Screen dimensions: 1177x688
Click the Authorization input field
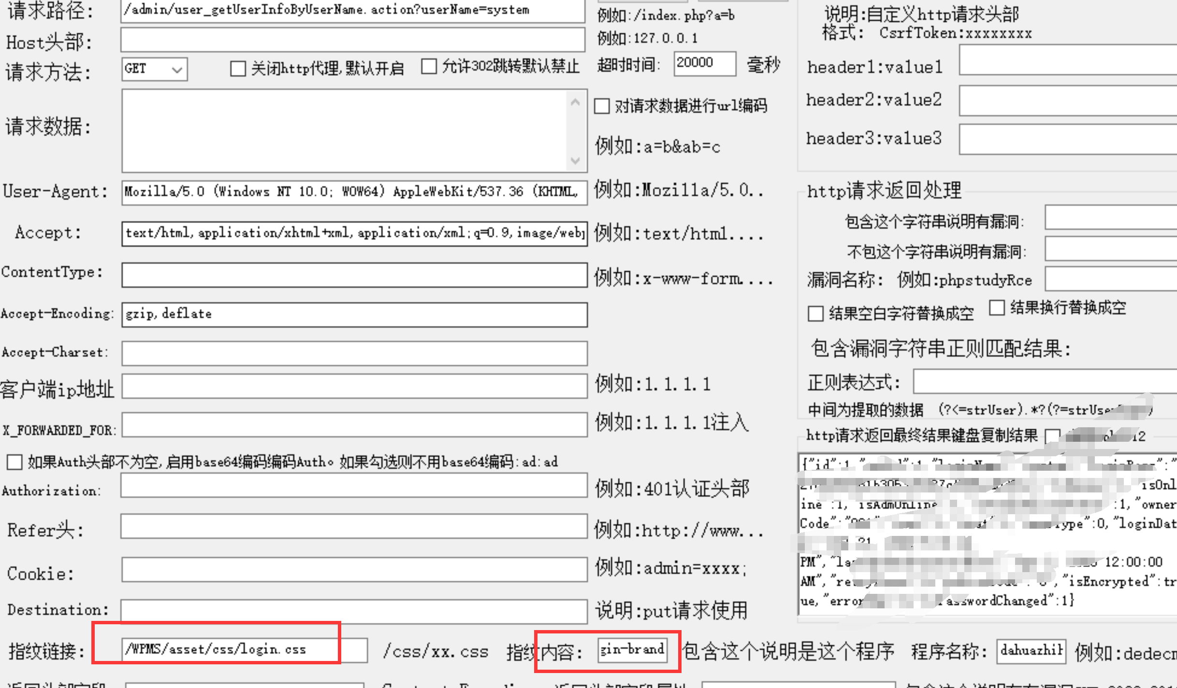(354, 485)
